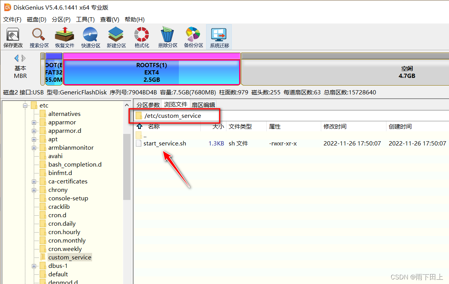Open the 查看(V) menu
449x284 pixels.
[x=110, y=20]
